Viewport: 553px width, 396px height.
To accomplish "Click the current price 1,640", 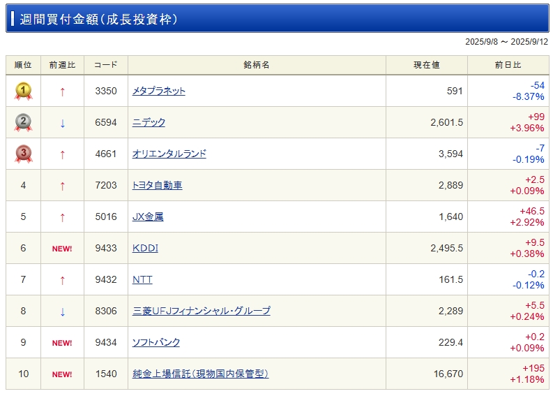I will pyautogui.click(x=450, y=217).
